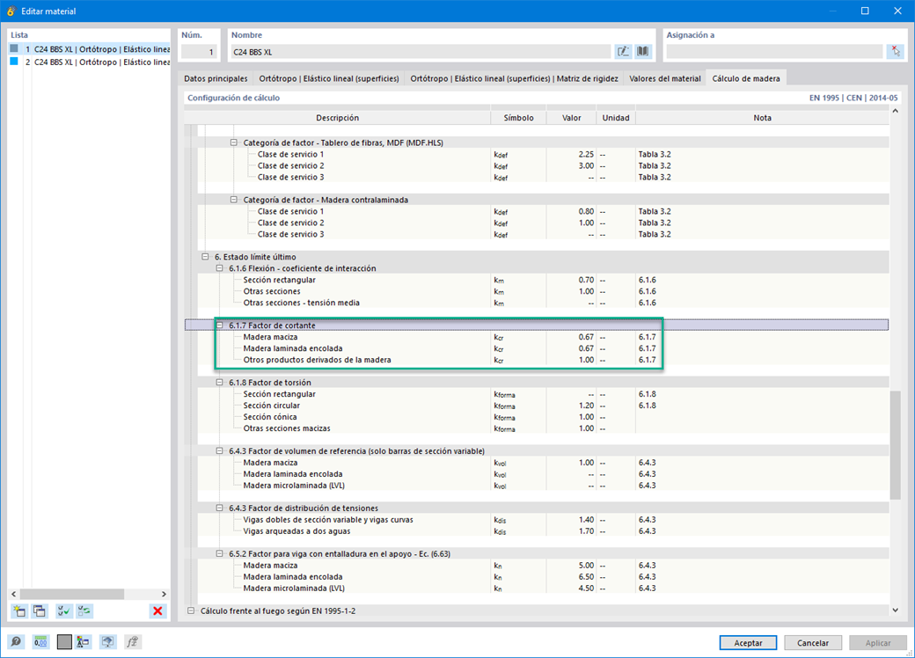The width and height of the screenshot is (915, 658).
Task: Invert selection with swap-checkbox icon
Action: point(84,610)
